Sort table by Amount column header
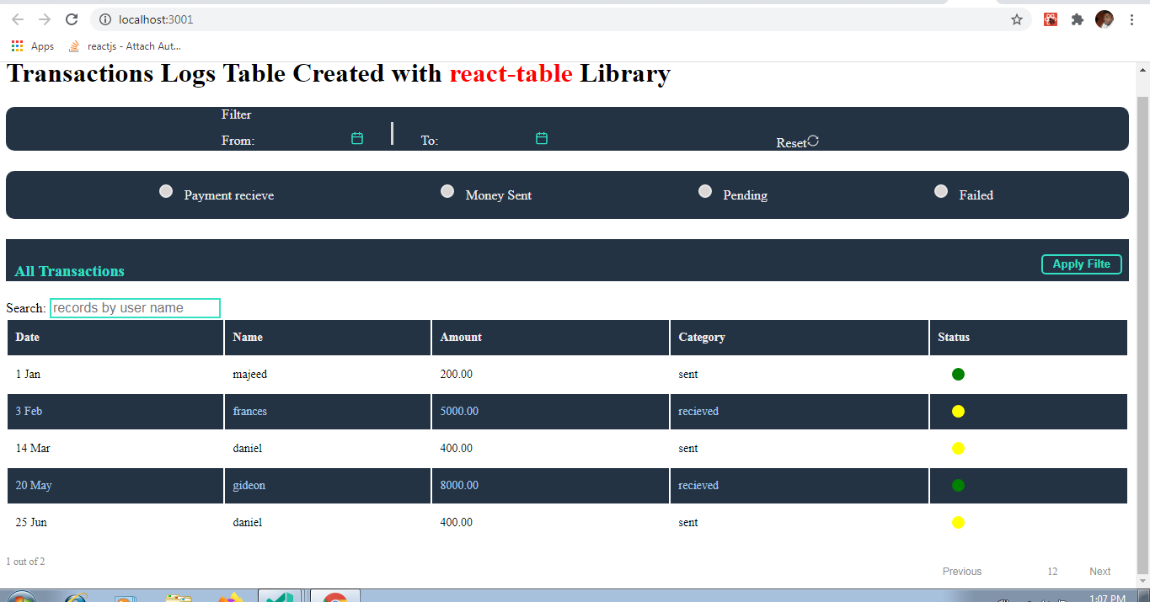The width and height of the screenshot is (1150, 602). point(461,338)
